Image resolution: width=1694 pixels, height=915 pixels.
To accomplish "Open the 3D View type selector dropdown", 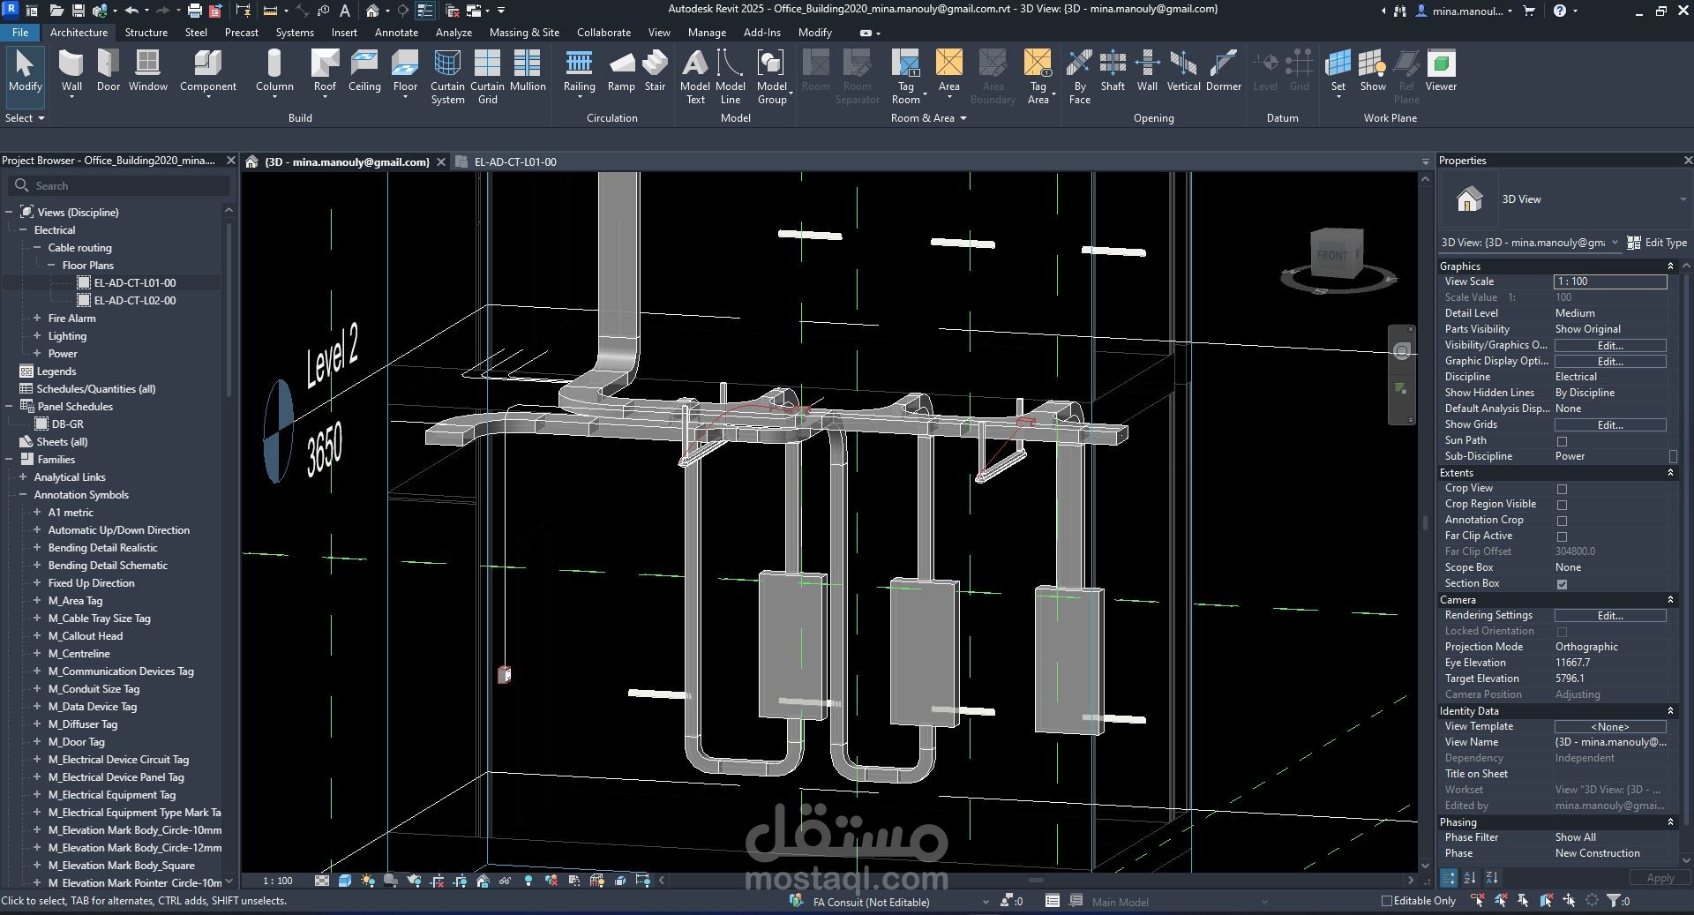I will [1683, 199].
